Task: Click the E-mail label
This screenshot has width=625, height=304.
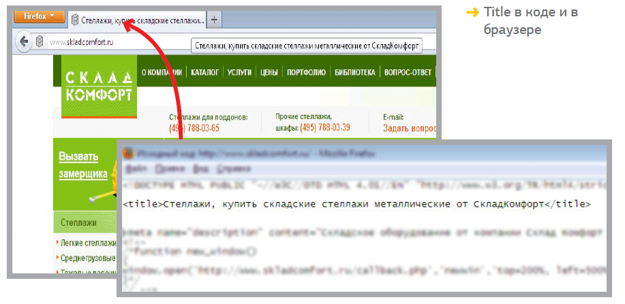Action: point(393,118)
